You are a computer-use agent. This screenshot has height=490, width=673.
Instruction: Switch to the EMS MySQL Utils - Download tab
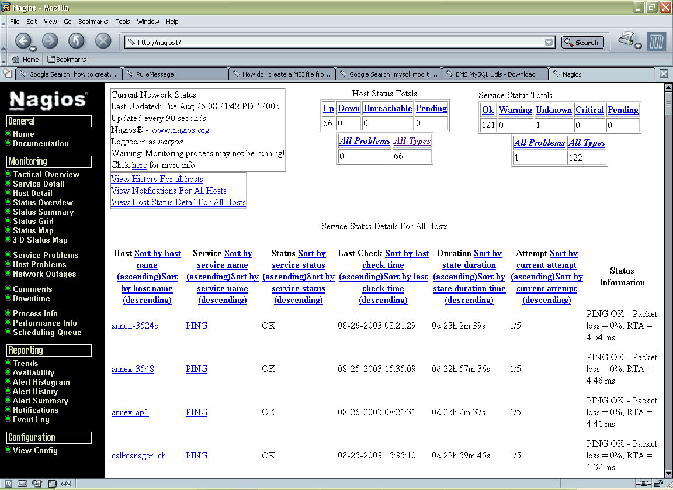(x=495, y=74)
